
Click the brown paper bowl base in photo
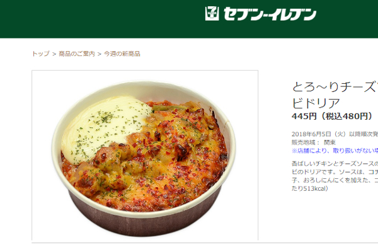tap(145, 220)
